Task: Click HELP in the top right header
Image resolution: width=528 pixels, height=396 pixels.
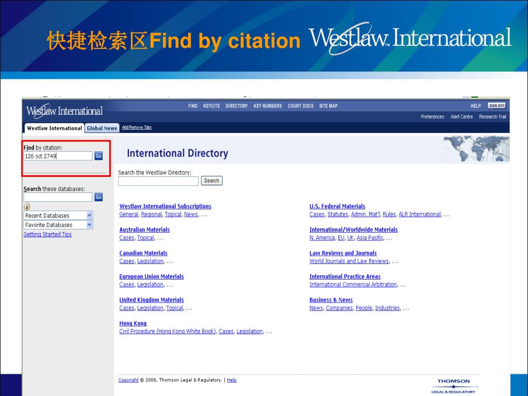Action: (476, 106)
